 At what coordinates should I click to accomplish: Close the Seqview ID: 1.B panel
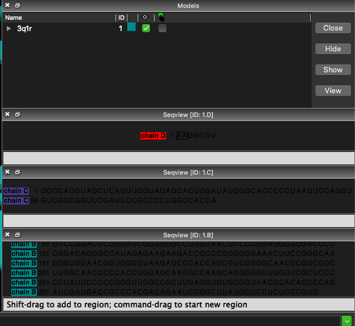pos(7,234)
